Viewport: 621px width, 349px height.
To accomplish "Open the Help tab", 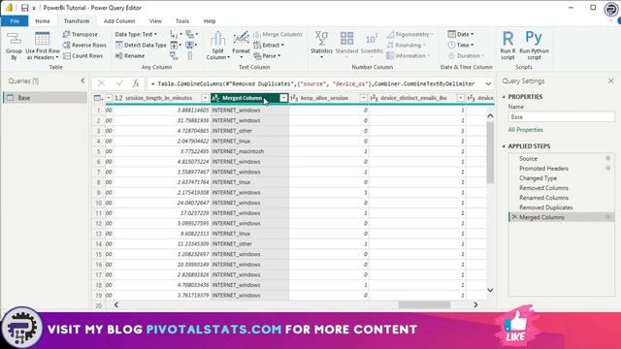I will [210, 21].
